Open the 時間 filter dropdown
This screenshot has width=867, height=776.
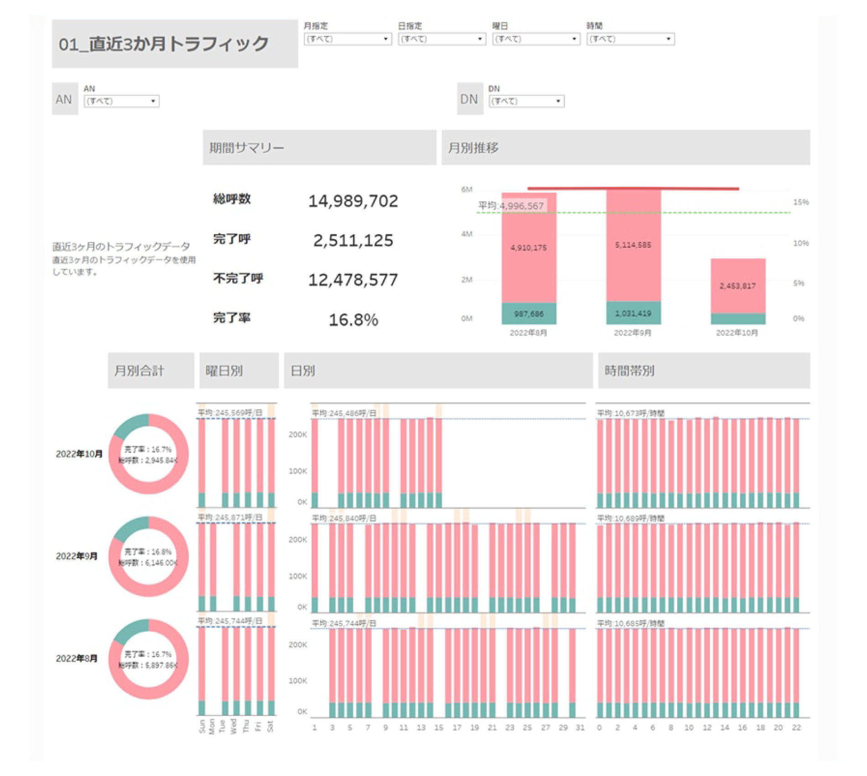coord(630,40)
